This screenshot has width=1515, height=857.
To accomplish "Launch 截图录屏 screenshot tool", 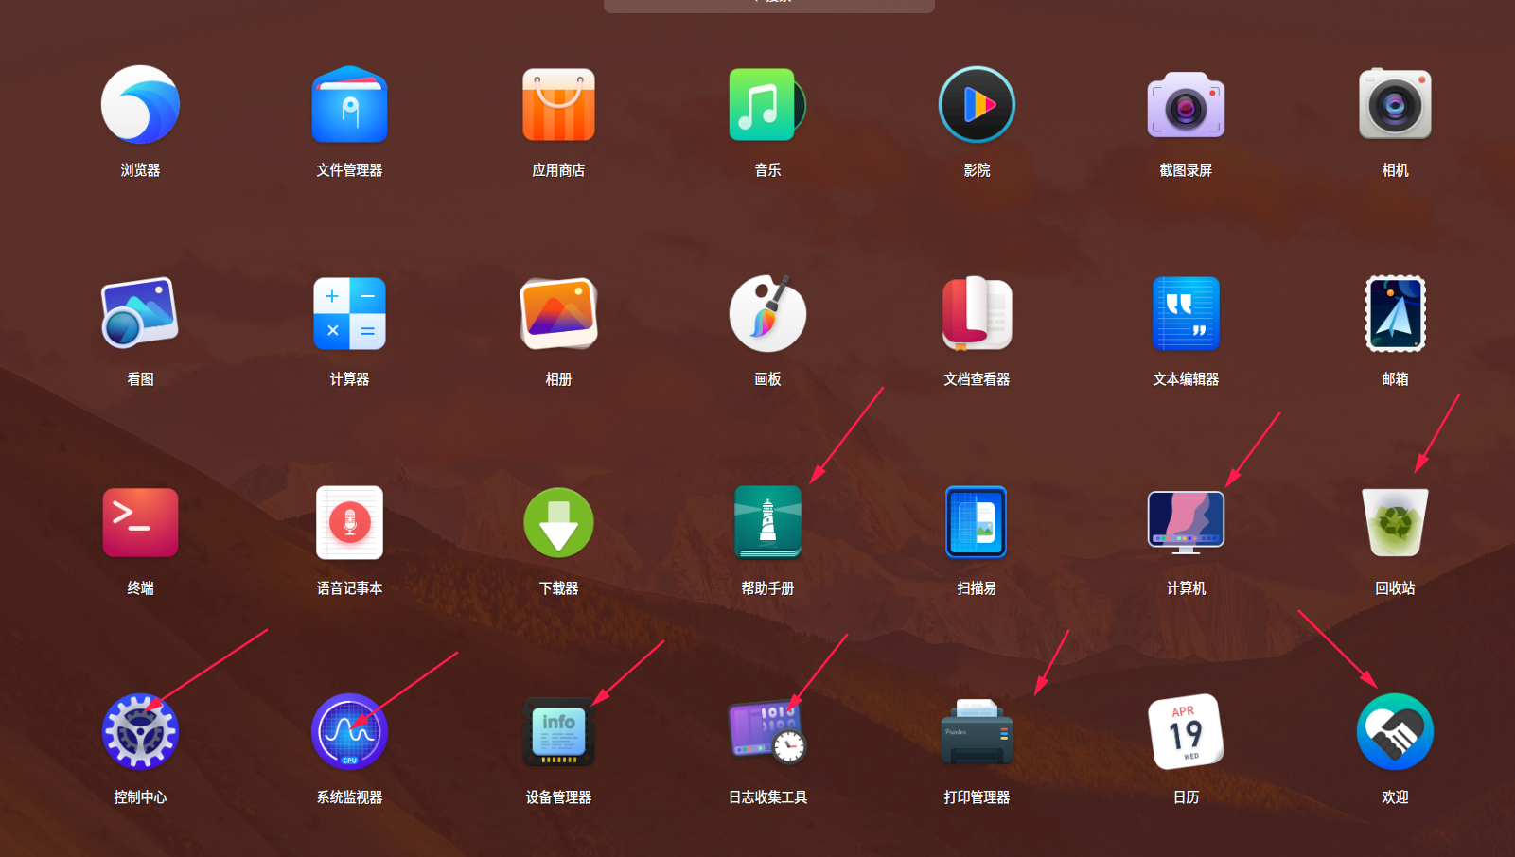I will point(1186,104).
